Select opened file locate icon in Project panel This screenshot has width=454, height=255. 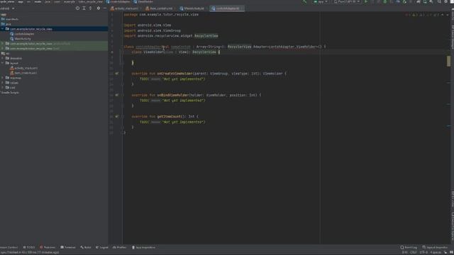coord(77,8)
